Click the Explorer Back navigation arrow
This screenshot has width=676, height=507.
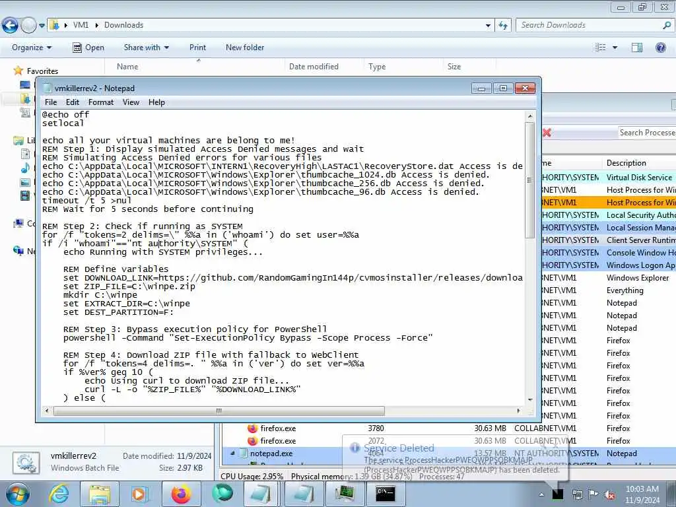pos(10,26)
